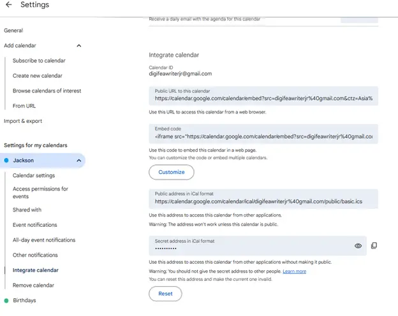Reveal the secret iCal address with eye icon

[x=358, y=246]
